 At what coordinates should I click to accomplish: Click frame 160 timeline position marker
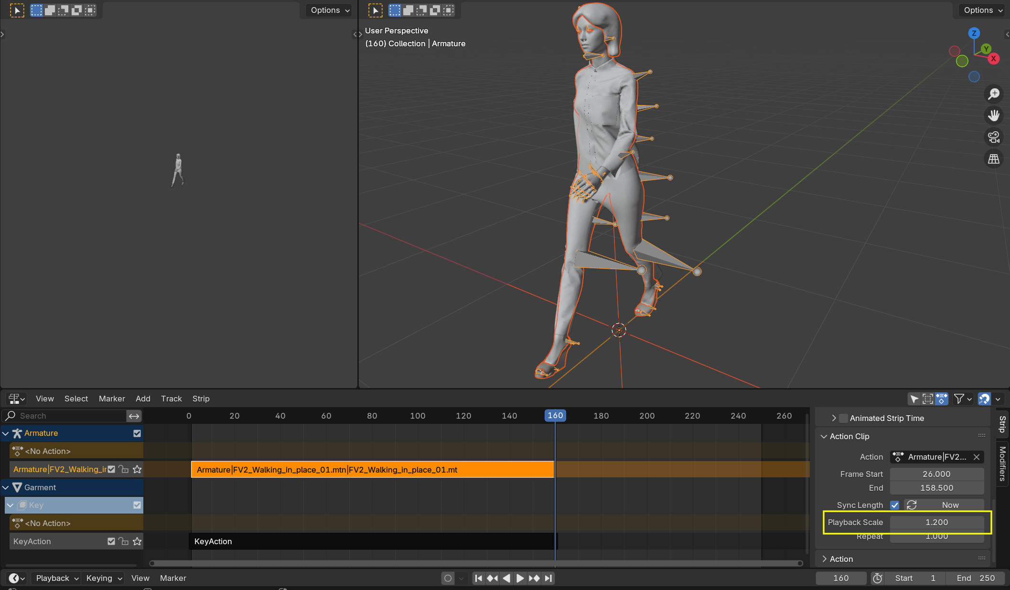[x=555, y=415]
